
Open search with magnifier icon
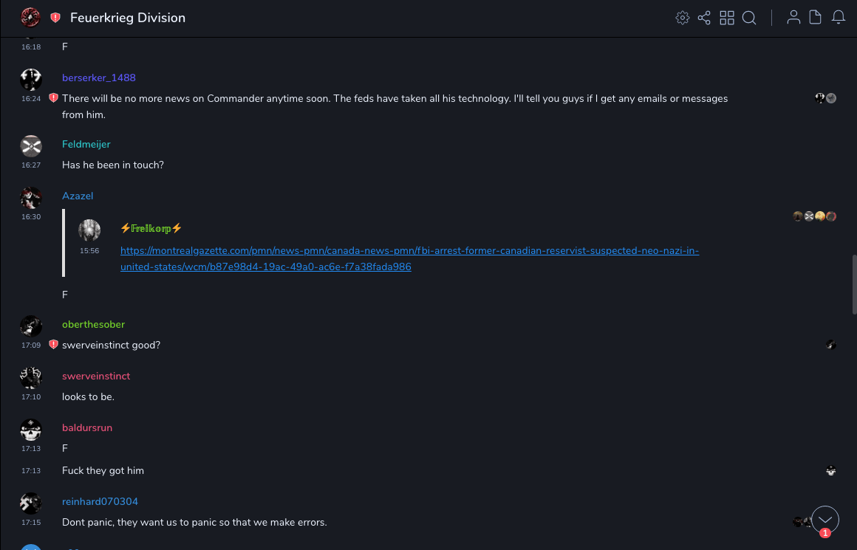749,18
